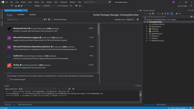Open Properties wrench icon in Solution Explorer
The width and height of the screenshot is (194, 109).
click(x=177, y=14)
